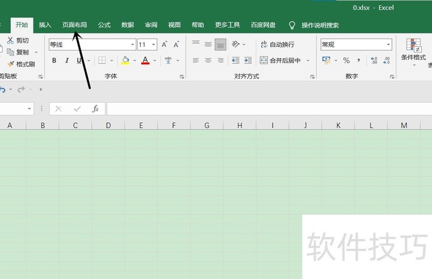Click the accounting number format icon
Screen dimensions: 432x279
click(x=327, y=60)
